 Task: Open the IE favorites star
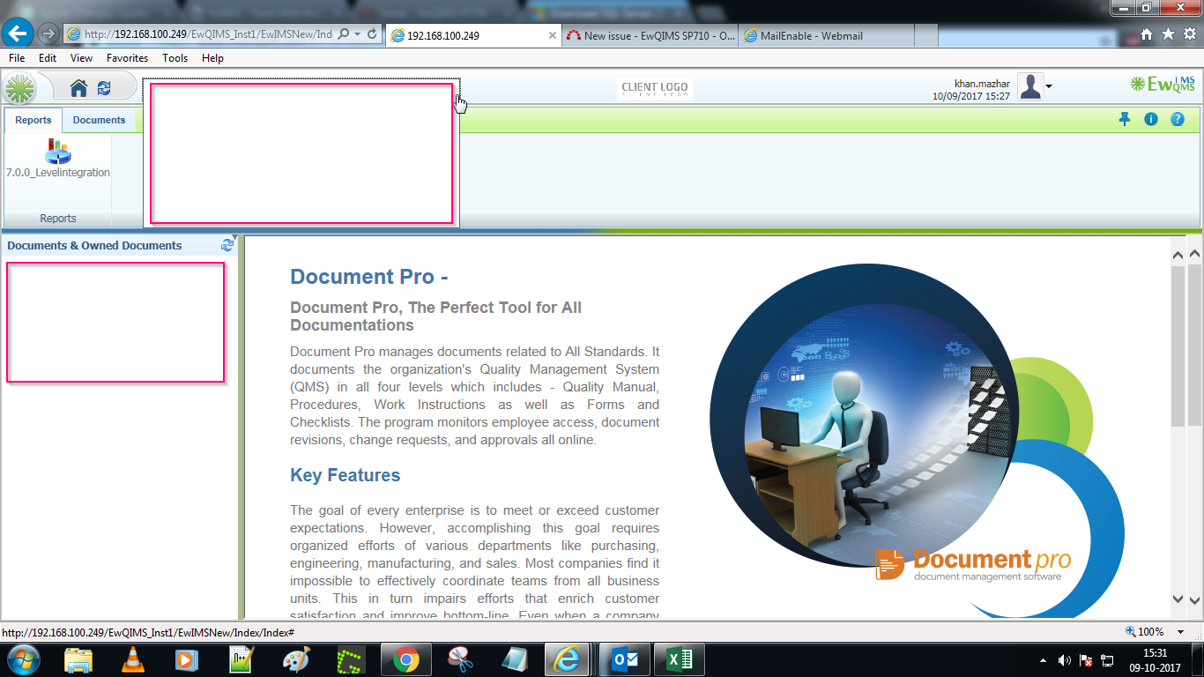pyautogui.click(x=1168, y=34)
